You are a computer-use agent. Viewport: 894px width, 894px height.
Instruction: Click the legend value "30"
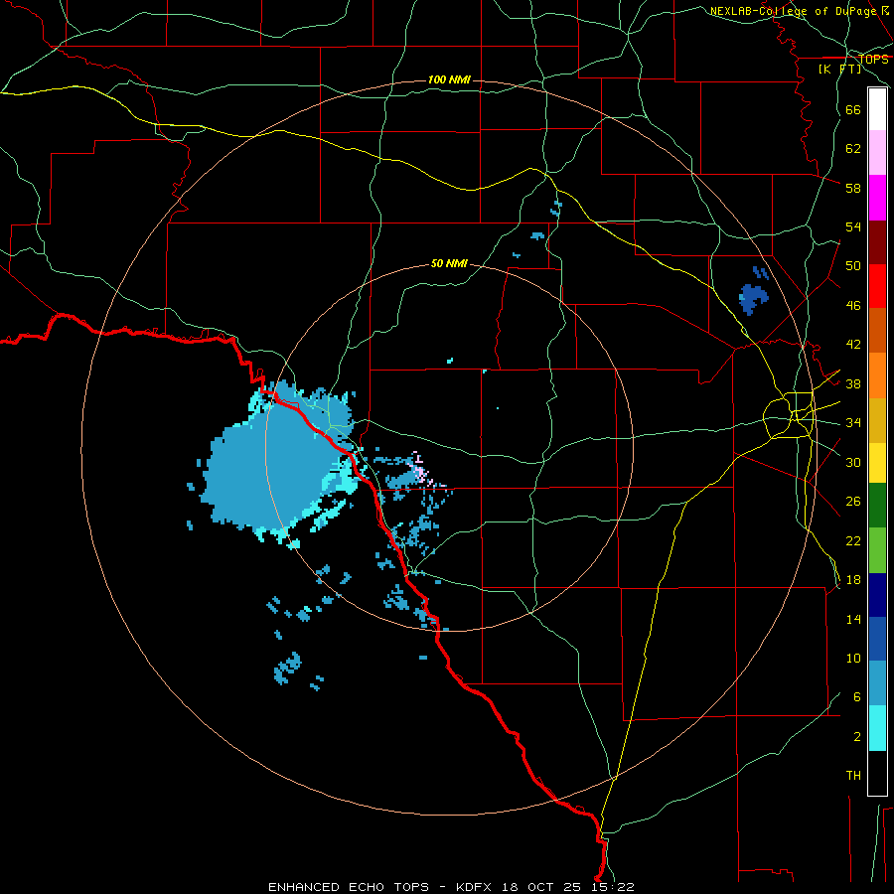853,462
